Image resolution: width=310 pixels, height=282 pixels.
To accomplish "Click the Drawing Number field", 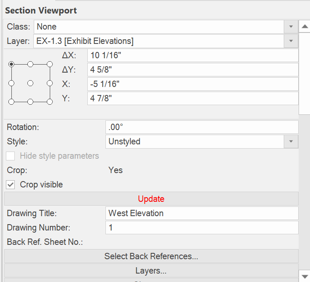I will coord(202,228).
